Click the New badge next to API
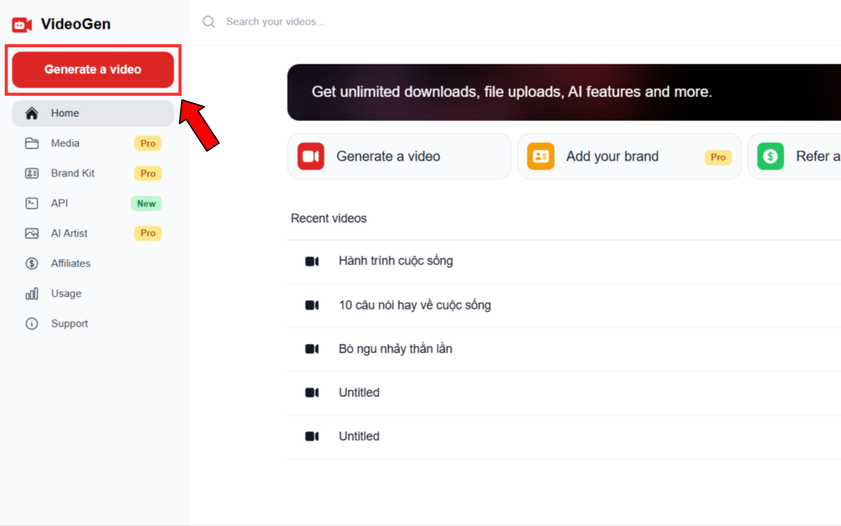This screenshot has height=526, width=841. [146, 204]
